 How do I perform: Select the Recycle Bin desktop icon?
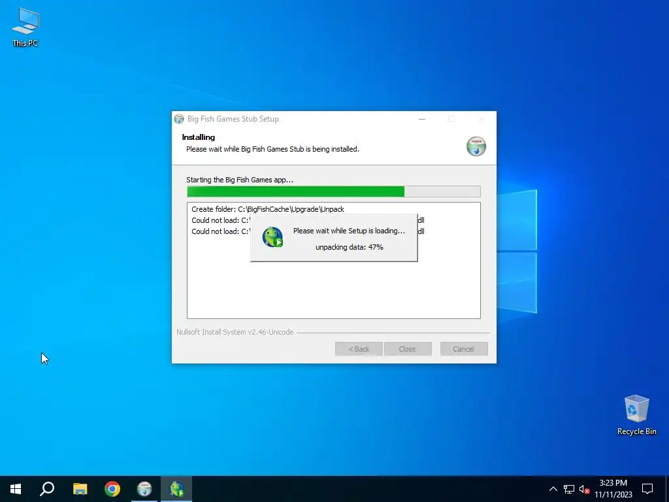tap(636, 415)
